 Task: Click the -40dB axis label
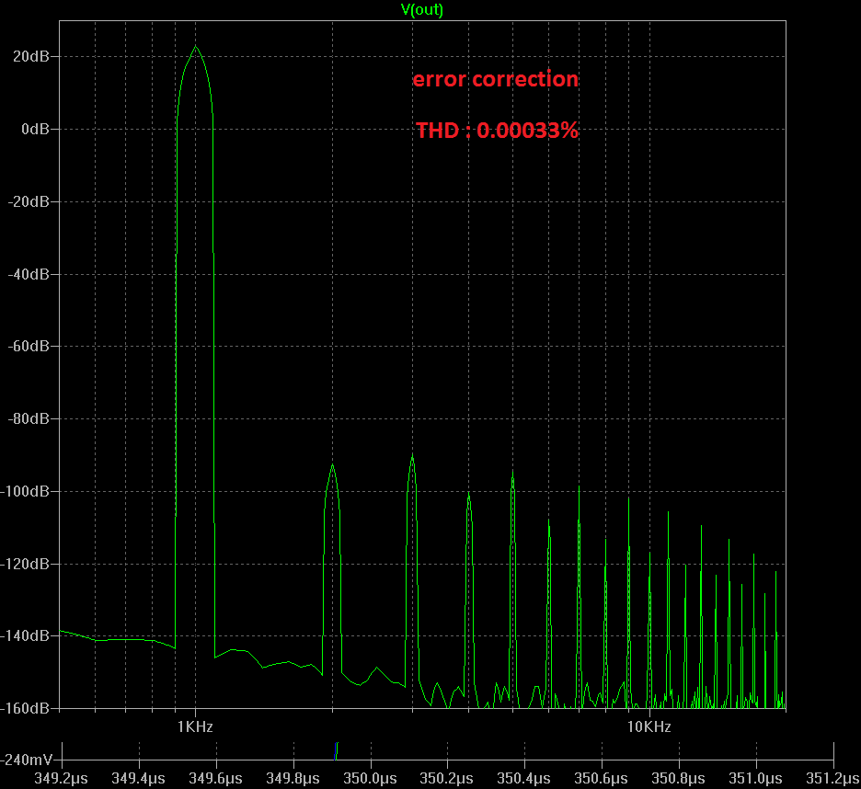click(29, 274)
